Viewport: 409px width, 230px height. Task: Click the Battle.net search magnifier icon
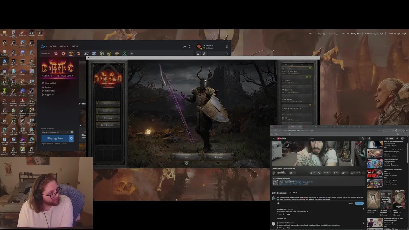(227, 54)
